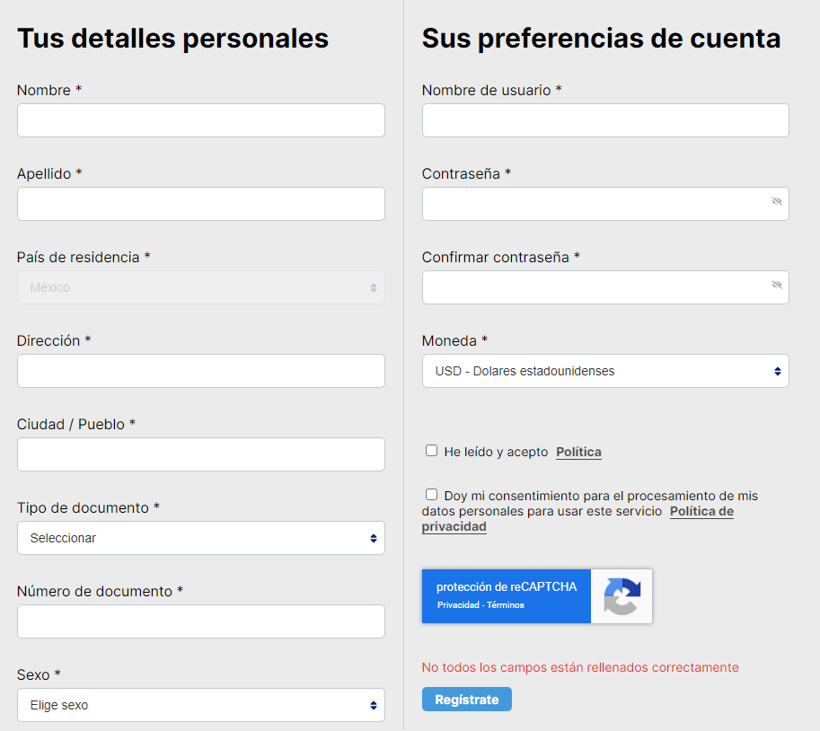This screenshot has height=731, width=820.
Task: Open the Tipo de documento dropdown
Action: coord(200,538)
